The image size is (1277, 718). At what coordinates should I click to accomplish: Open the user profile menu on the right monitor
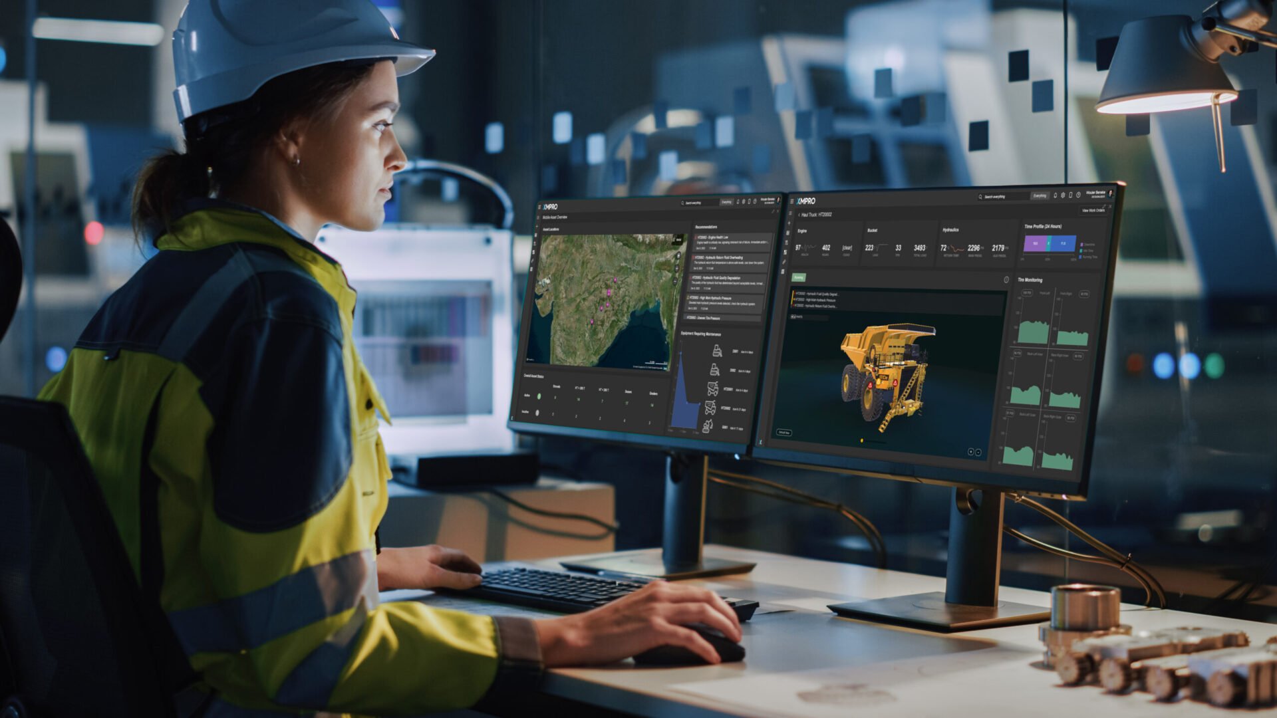(x=1110, y=193)
